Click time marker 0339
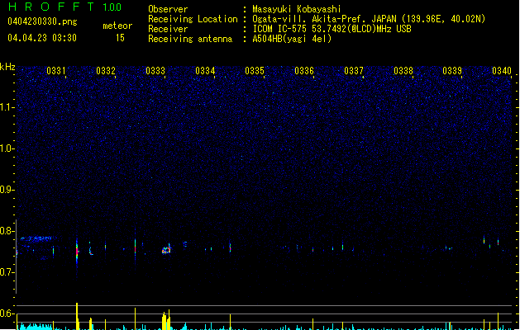 [x=452, y=71]
